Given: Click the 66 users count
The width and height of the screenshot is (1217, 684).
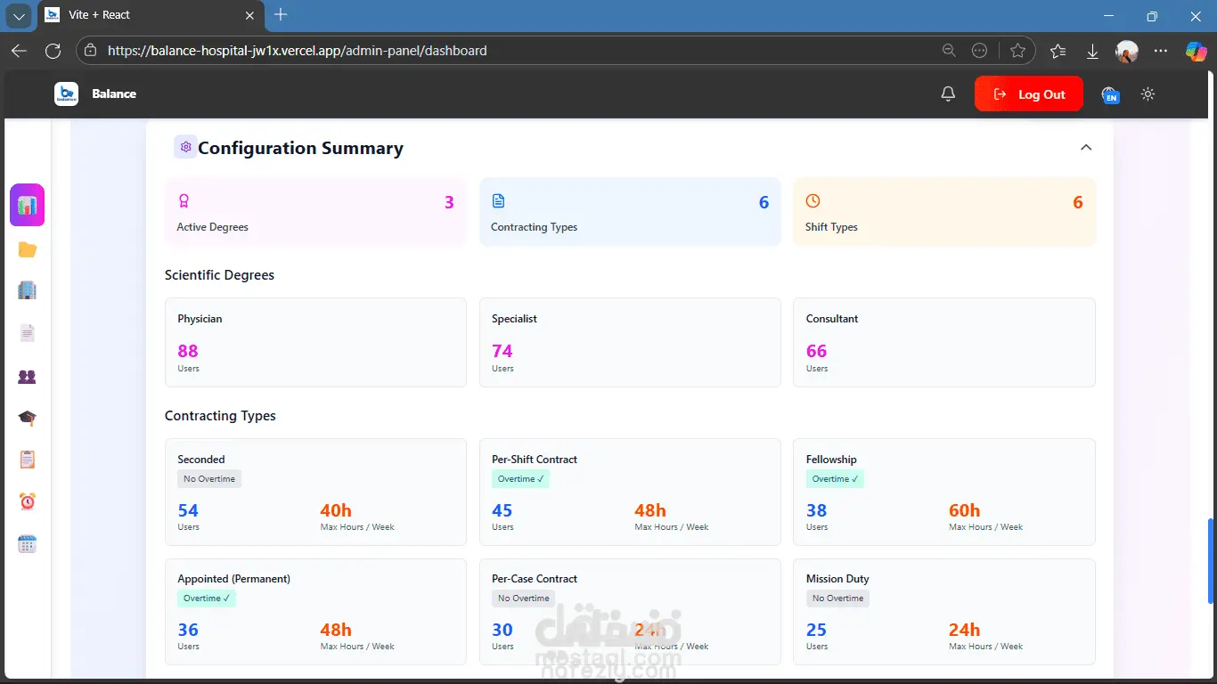Looking at the screenshot, I should 817,351.
